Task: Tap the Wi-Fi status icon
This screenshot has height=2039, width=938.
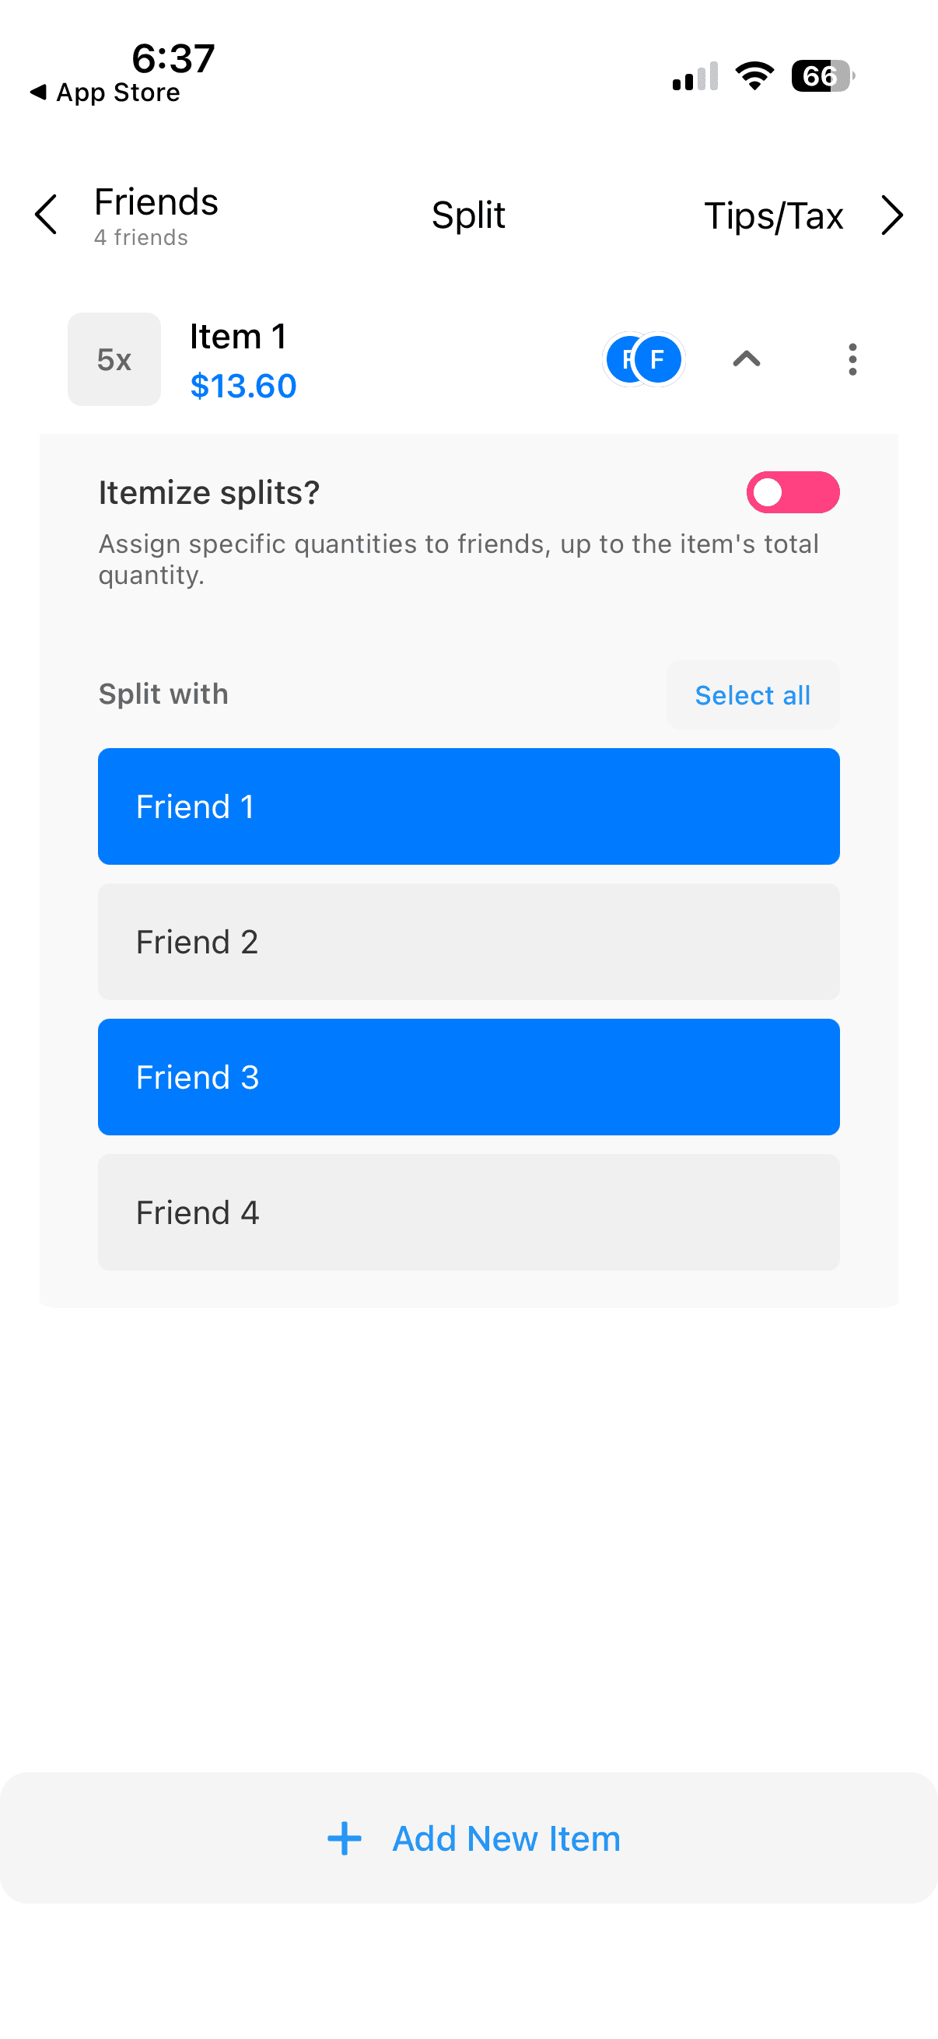Action: click(754, 76)
